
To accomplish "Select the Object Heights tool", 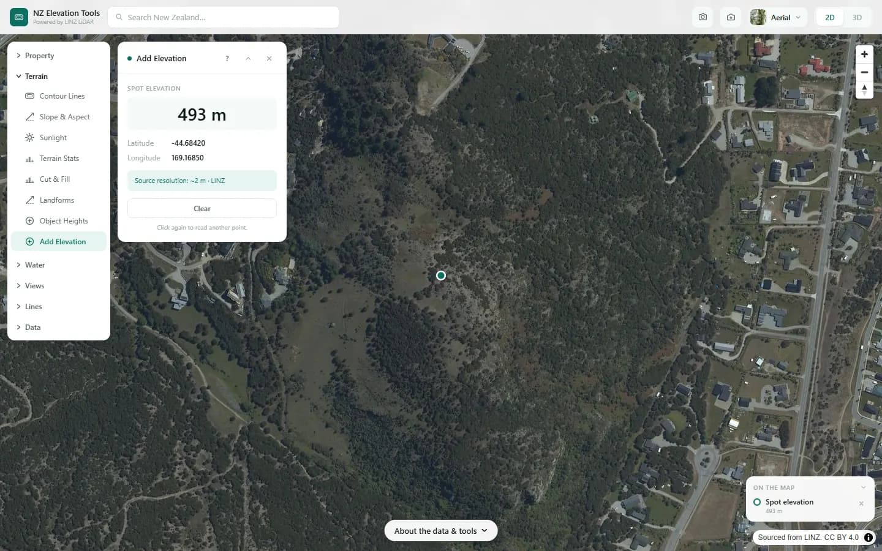I will point(59,221).
